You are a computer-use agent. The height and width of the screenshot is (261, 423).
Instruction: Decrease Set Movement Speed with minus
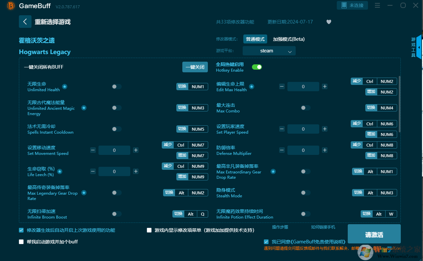point(93,150)
